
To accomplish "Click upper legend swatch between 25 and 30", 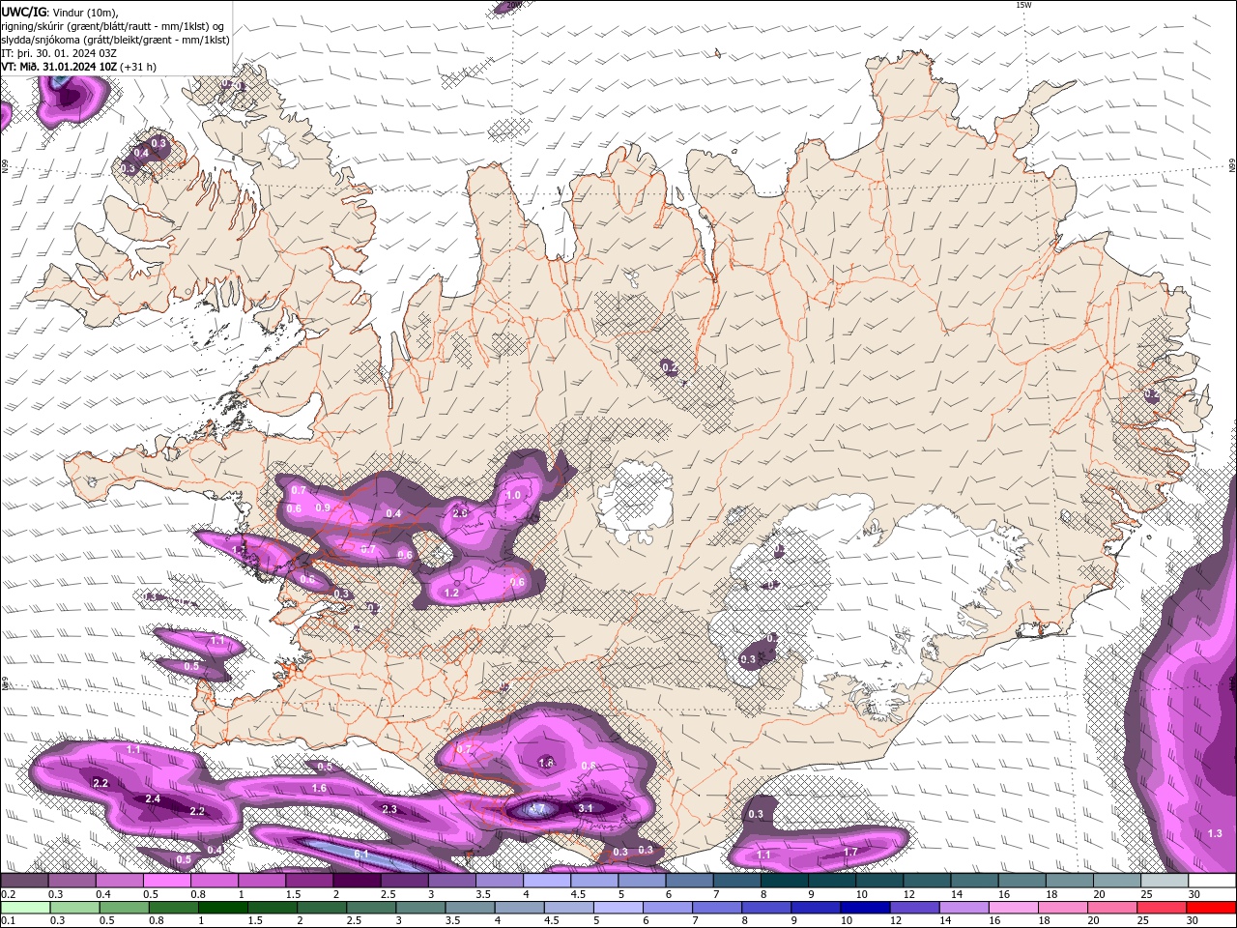I will coord(1165,881).
